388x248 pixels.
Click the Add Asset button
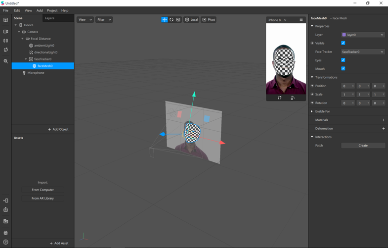59,243
